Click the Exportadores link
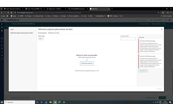Image resolution: width=173 pixels, height=104 pixels. pyautogui.click(x=145, y=24)
